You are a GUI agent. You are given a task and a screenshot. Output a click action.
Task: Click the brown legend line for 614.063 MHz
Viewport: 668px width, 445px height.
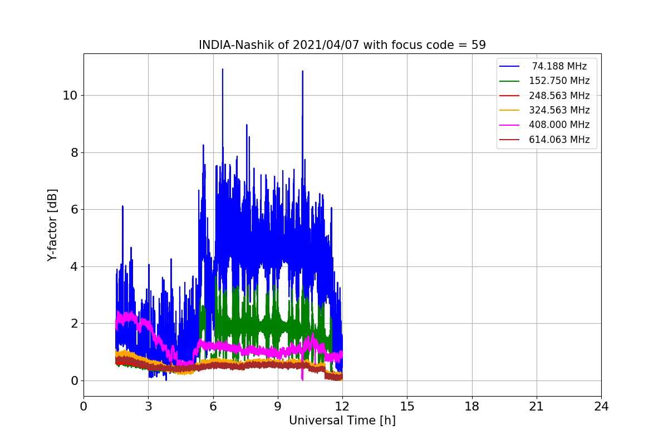click(509, 140)
